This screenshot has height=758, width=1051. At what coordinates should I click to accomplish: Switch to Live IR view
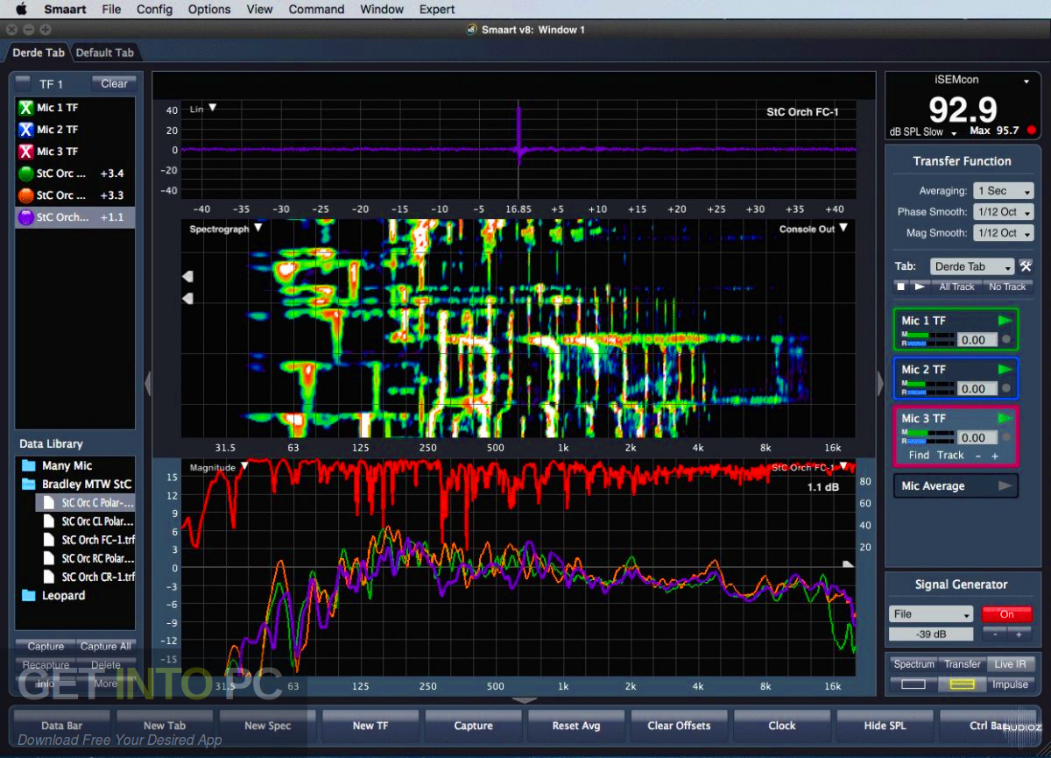point(1010,664)
